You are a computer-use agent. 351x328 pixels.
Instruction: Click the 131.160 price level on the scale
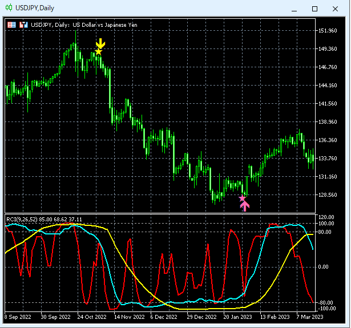[x=328, y=176]
